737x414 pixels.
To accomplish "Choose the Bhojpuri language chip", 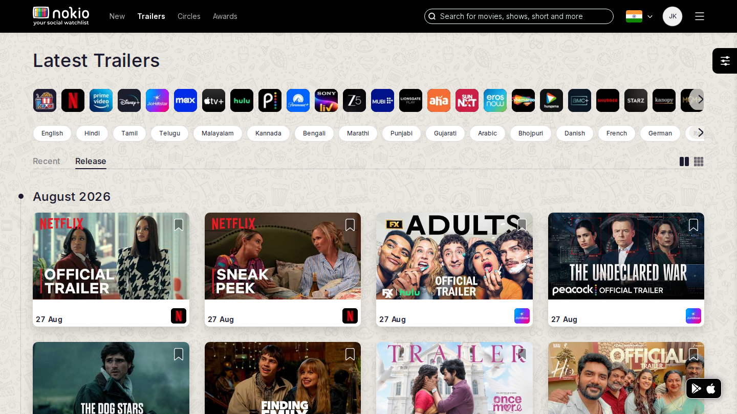I will (531, 133).
